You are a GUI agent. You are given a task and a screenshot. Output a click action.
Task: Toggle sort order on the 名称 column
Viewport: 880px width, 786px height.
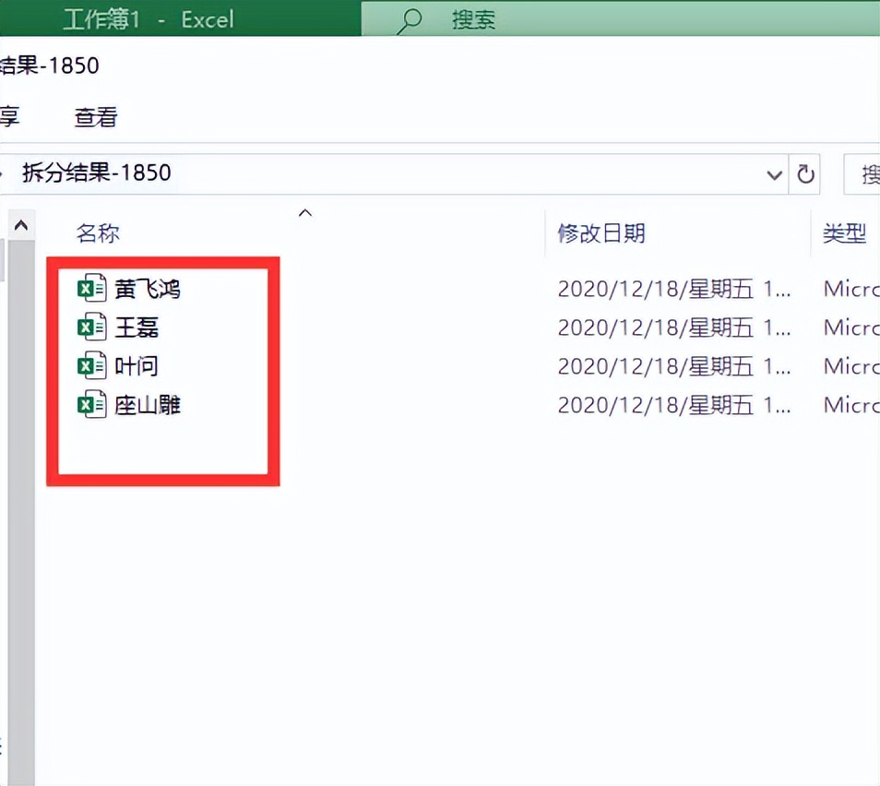(98, 232)
